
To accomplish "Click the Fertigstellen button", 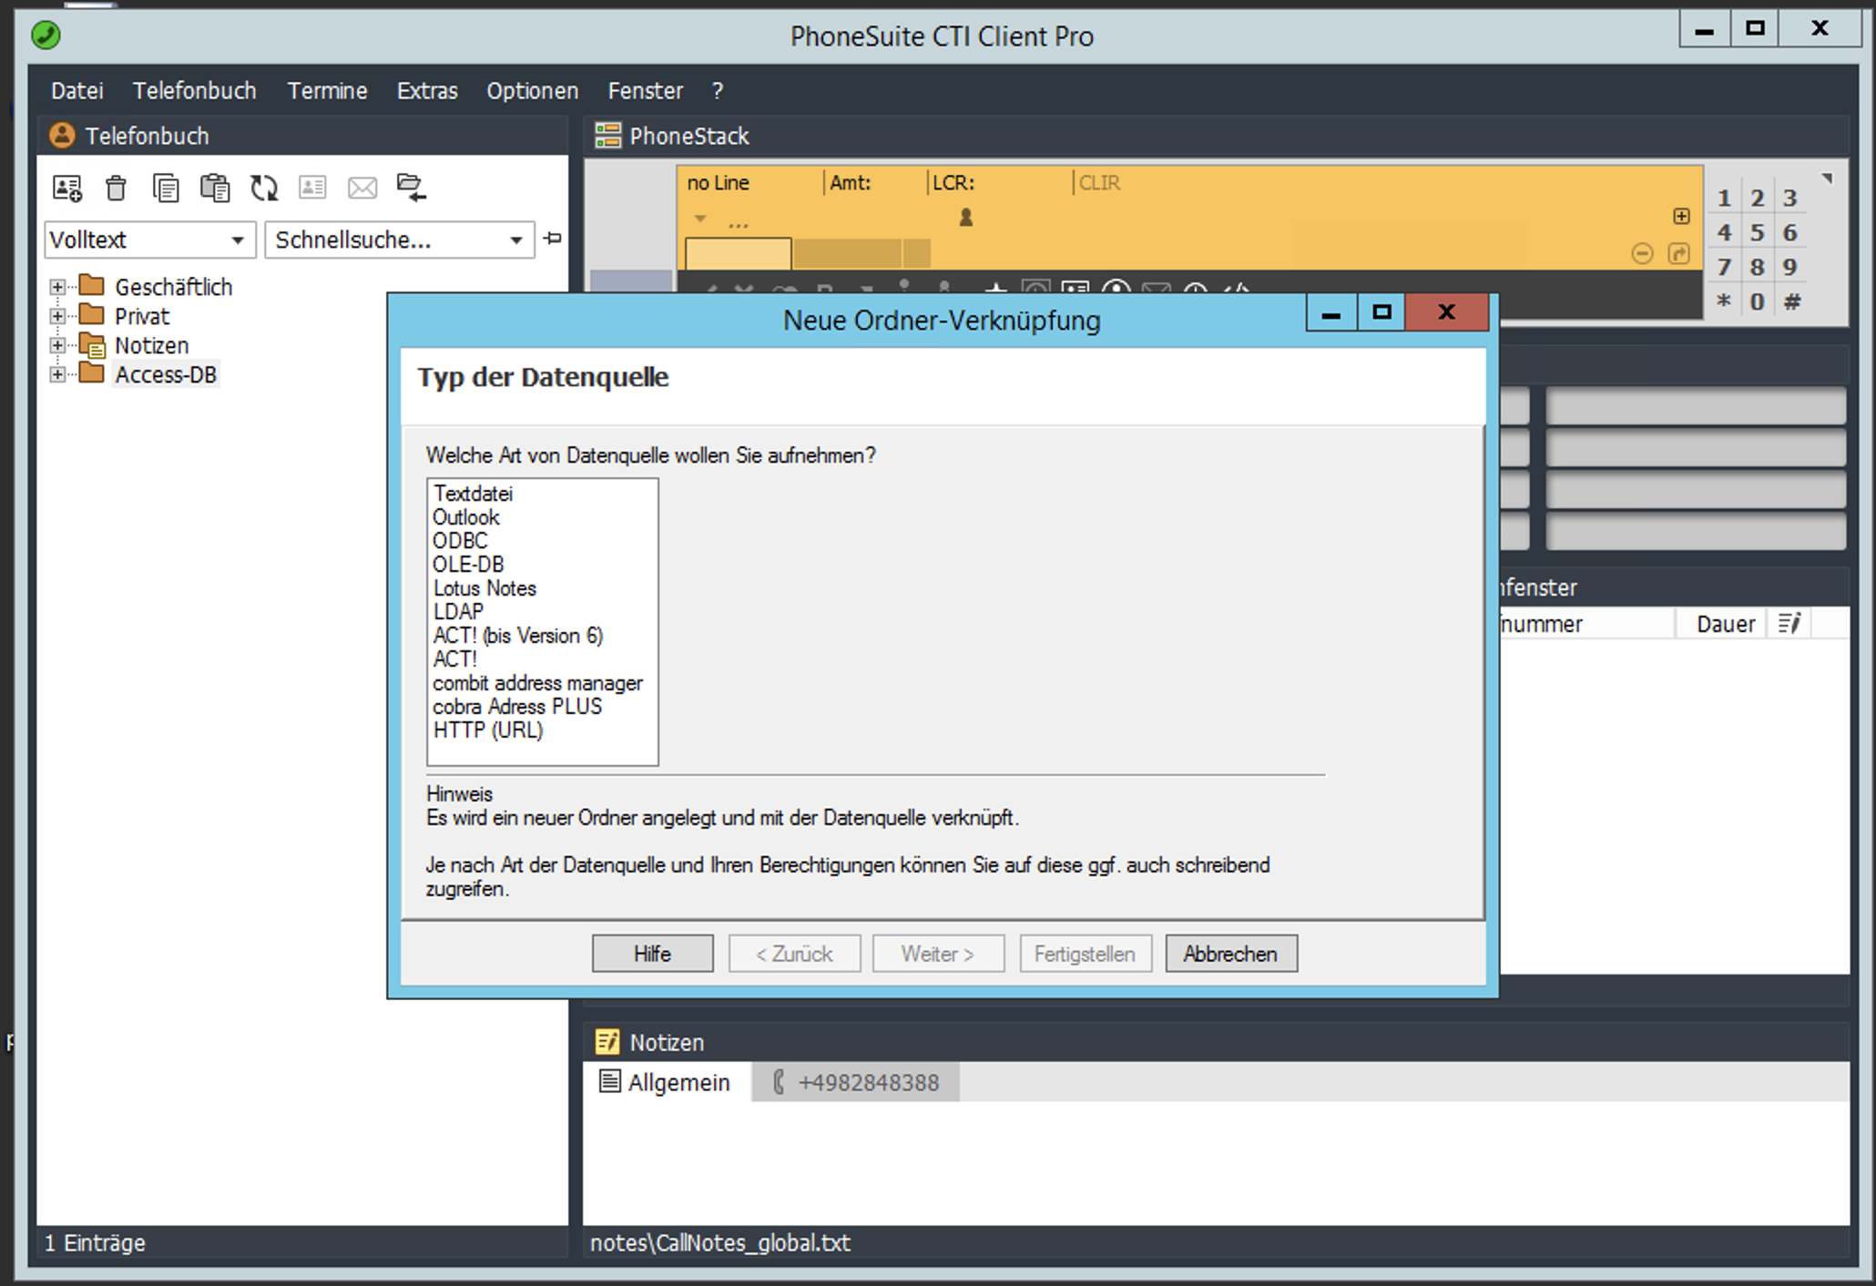I will 1085,954.
